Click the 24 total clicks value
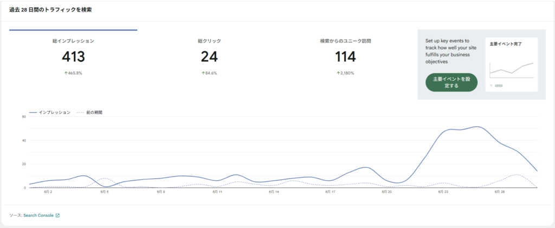 pos(209,57)
